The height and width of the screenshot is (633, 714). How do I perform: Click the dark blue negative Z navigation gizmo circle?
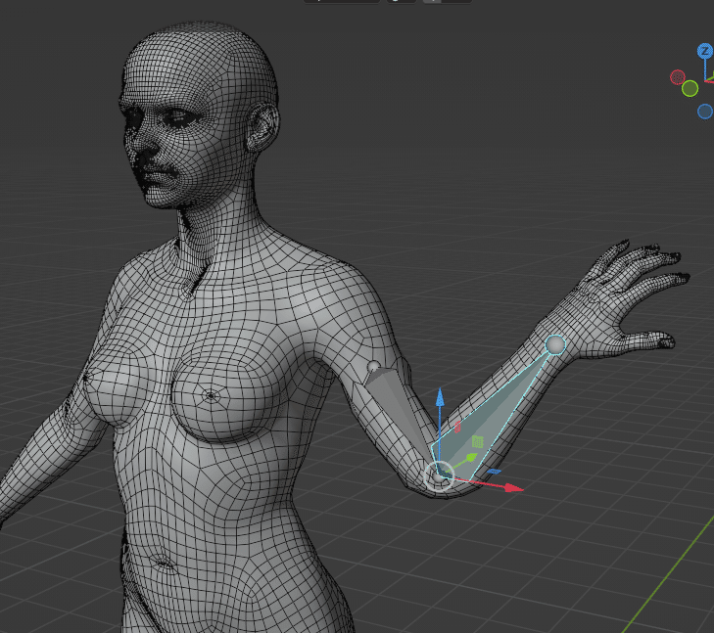point(705,112)
